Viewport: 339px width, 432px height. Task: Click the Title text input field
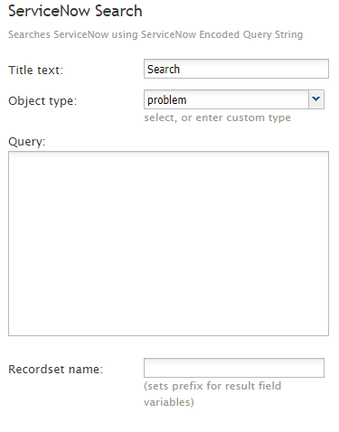coord(236,69)
